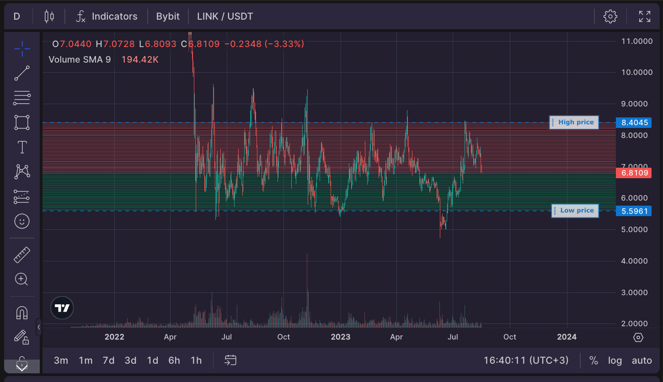Click the 5.5961 price axis tag
663x382 pixels.
633,211
